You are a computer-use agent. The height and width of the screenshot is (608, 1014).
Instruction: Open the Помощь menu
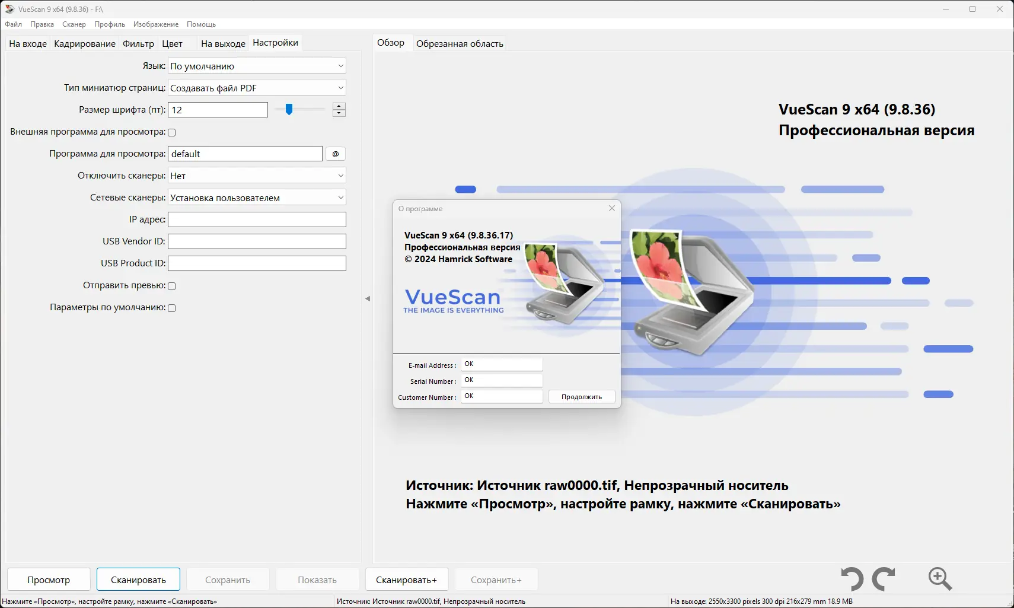click(x=201, y=24)
